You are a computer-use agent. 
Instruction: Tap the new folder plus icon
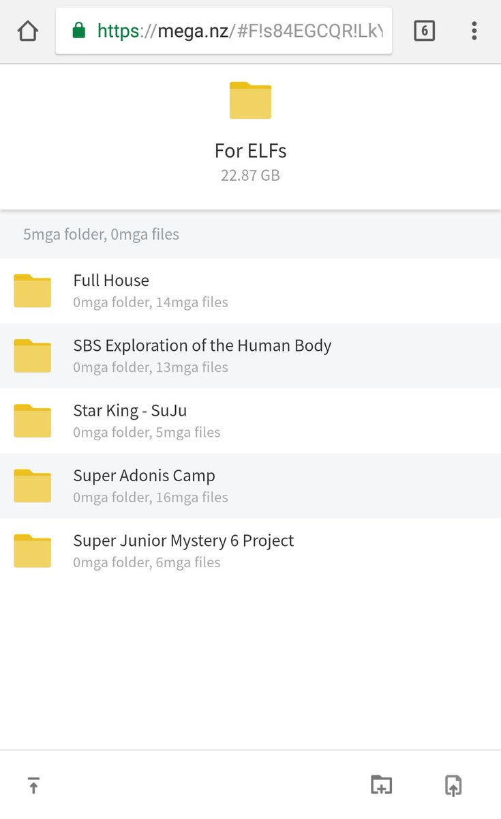pyautogui.click(x=381, y=785)
